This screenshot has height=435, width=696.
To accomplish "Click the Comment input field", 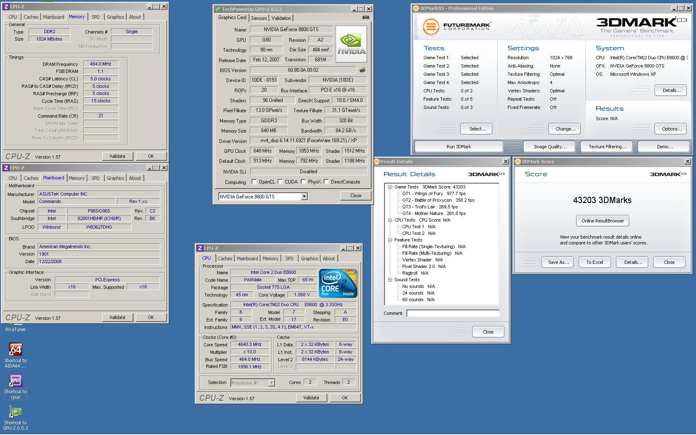I will pyautogui.click(x=453, y=313).
